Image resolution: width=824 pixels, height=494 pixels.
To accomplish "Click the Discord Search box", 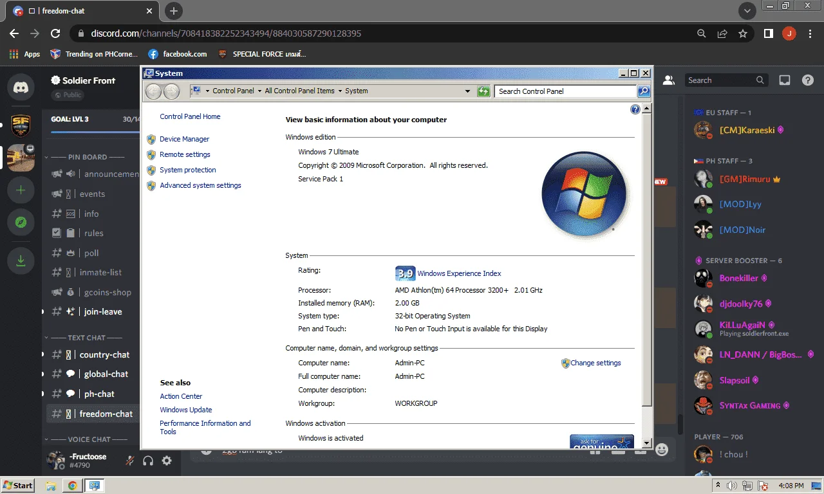I will (x=727, y=80).
